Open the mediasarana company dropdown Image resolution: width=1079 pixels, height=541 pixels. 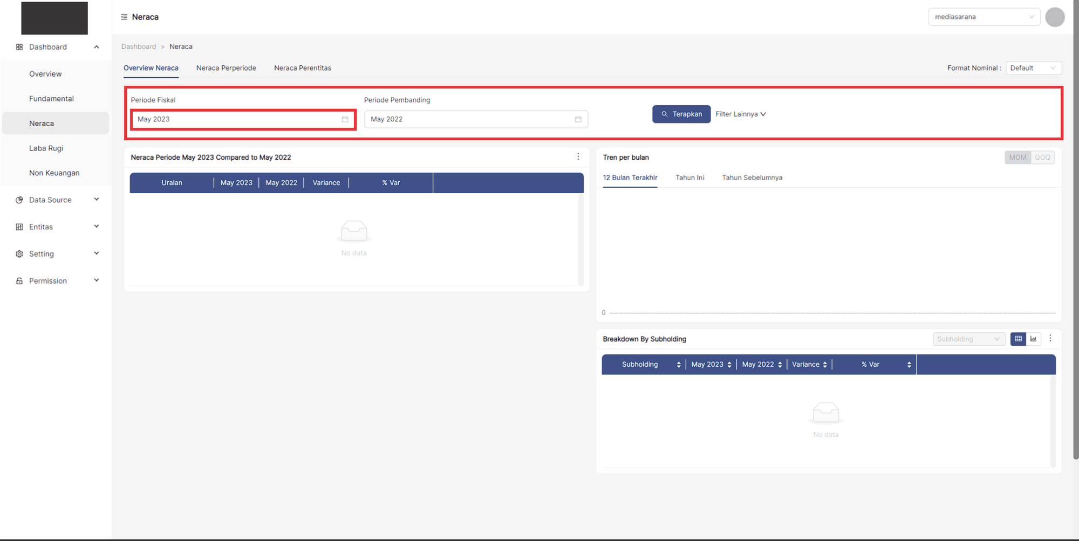[x=984, y=17]
